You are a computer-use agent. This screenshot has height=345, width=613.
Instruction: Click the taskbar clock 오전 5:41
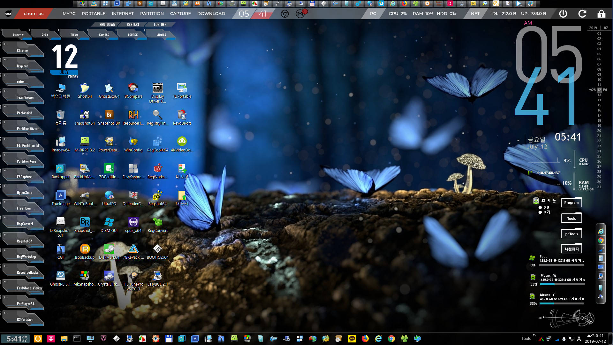(595, 336)
